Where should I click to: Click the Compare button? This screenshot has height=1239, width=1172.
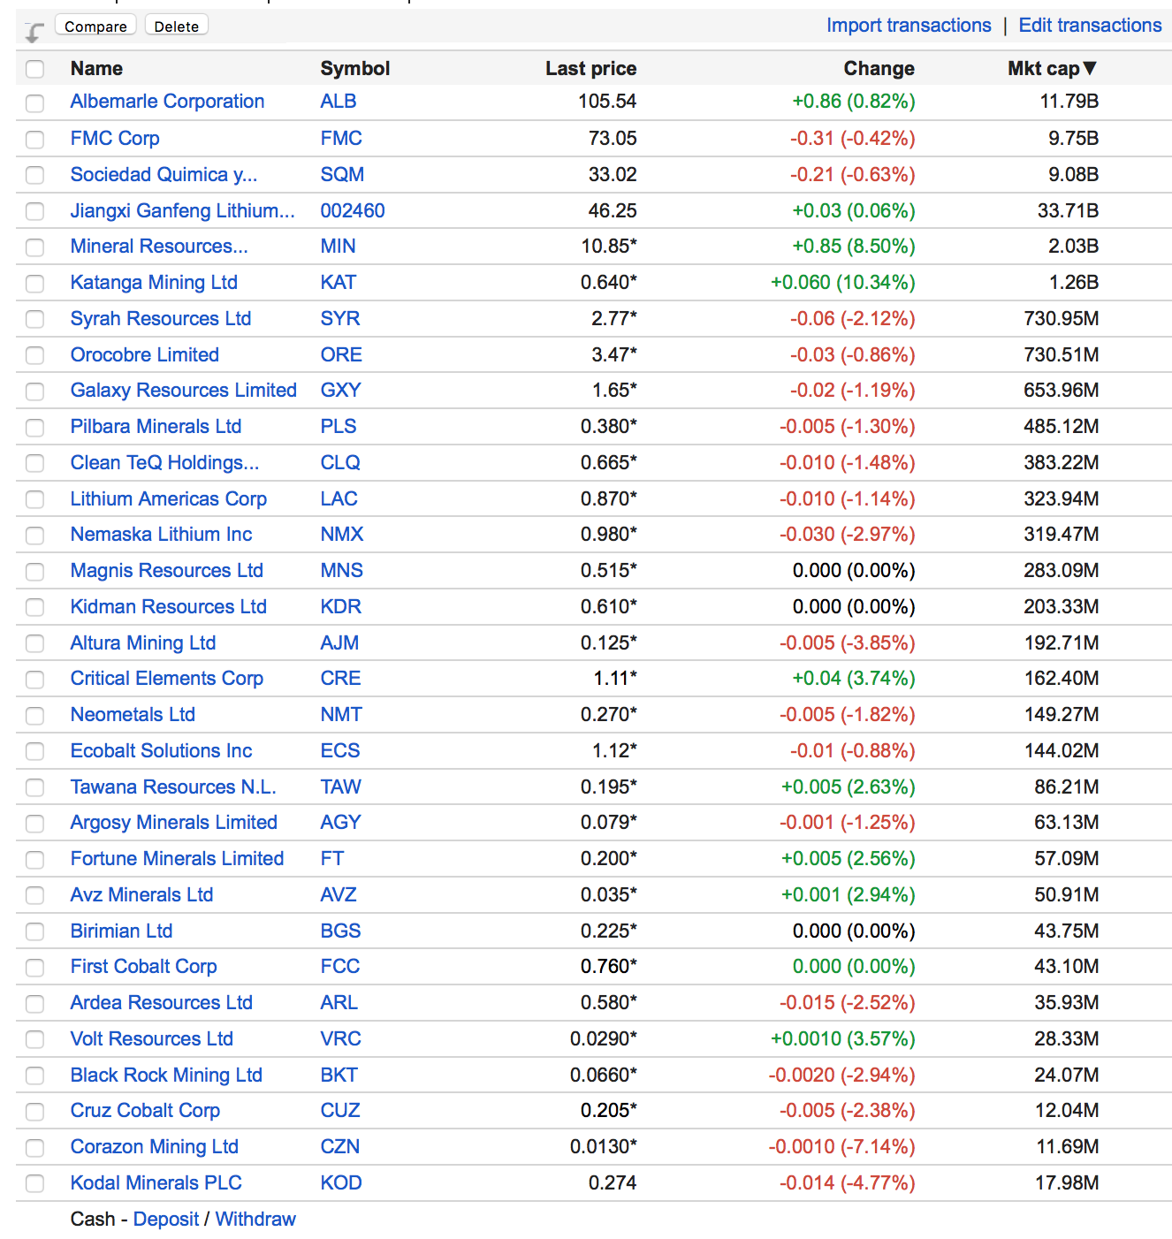95,26
